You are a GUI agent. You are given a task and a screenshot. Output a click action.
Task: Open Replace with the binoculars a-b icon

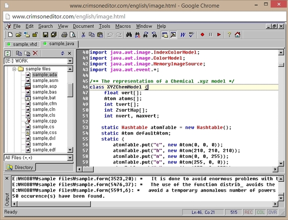(137, 35)
